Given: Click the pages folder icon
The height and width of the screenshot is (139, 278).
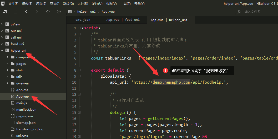Looking at the screenshot, I should click(13, 64).
